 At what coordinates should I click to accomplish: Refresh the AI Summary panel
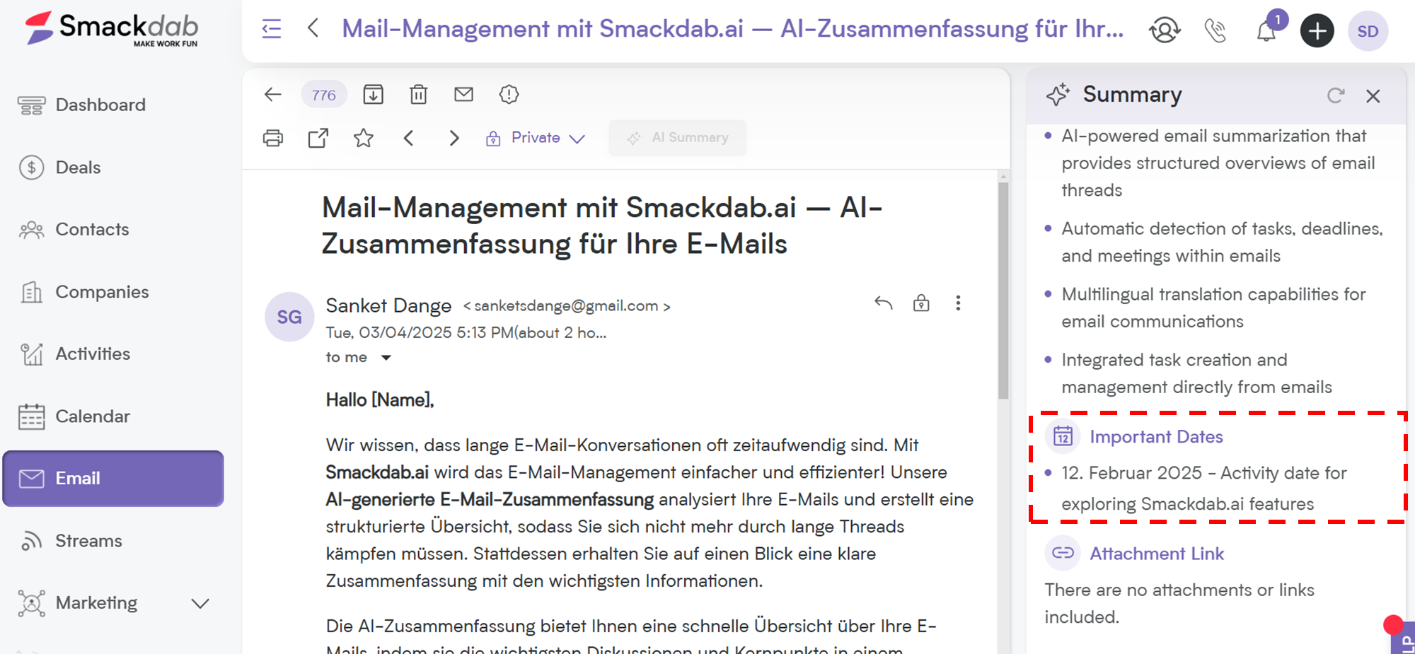(1335, 95)
